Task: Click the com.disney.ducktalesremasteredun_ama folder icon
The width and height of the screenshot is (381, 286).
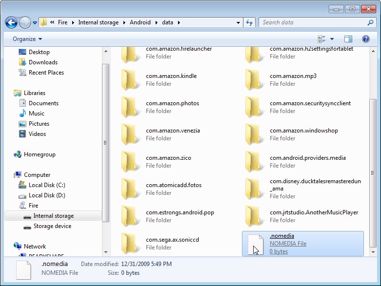Action: click(x=254, y=189)
